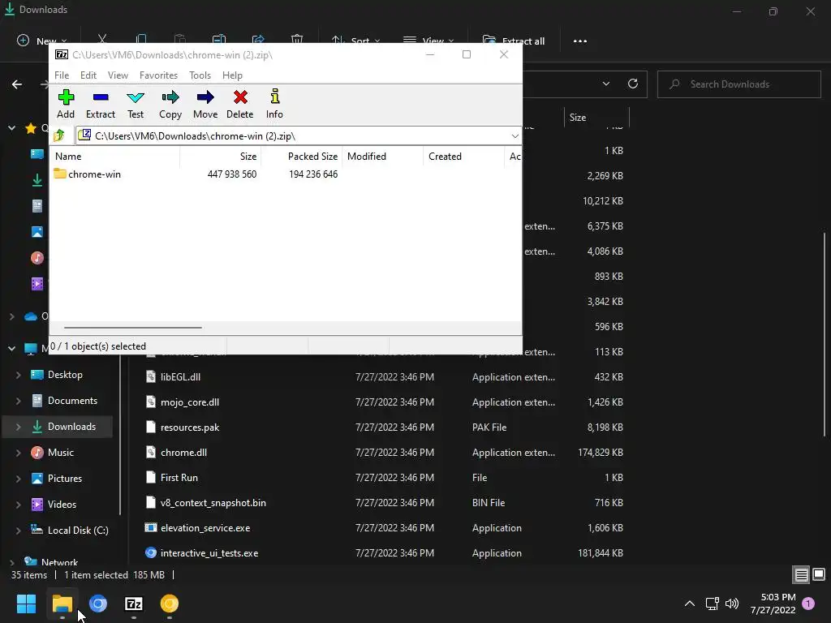
Task: Open the View dropdown in Explorer
Action: [x=428, y=41]
